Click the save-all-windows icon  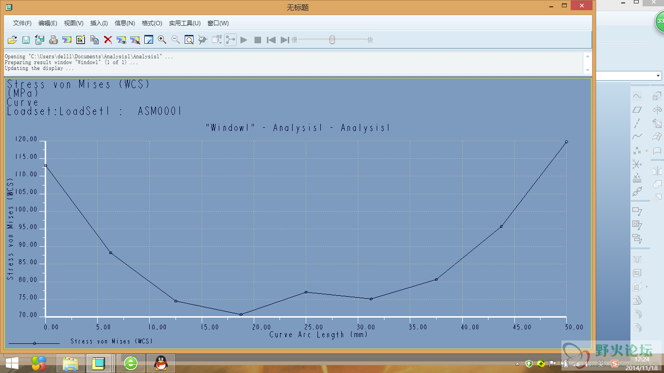coord(40,40)
